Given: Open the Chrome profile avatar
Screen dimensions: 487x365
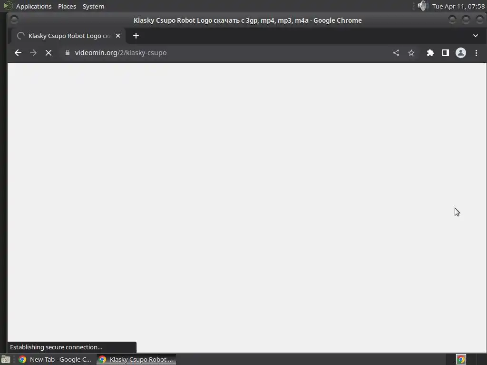Looking at the screenshot, I should [460, 53].
